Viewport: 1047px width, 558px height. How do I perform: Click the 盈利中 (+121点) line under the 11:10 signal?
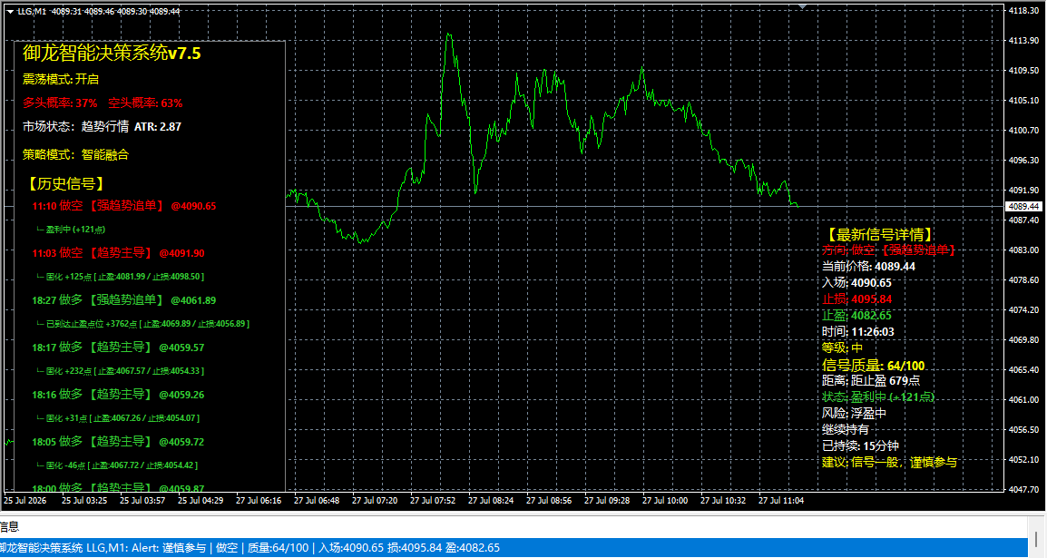71,230
